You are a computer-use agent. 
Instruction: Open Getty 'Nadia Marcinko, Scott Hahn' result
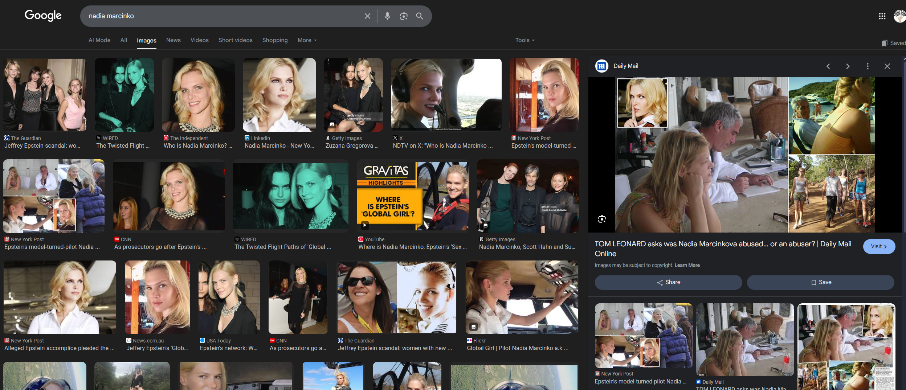coord(527,247)
